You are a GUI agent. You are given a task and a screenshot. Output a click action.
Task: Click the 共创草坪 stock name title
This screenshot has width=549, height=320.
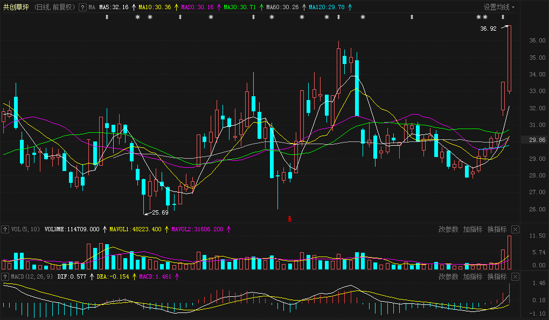[16, 8]
